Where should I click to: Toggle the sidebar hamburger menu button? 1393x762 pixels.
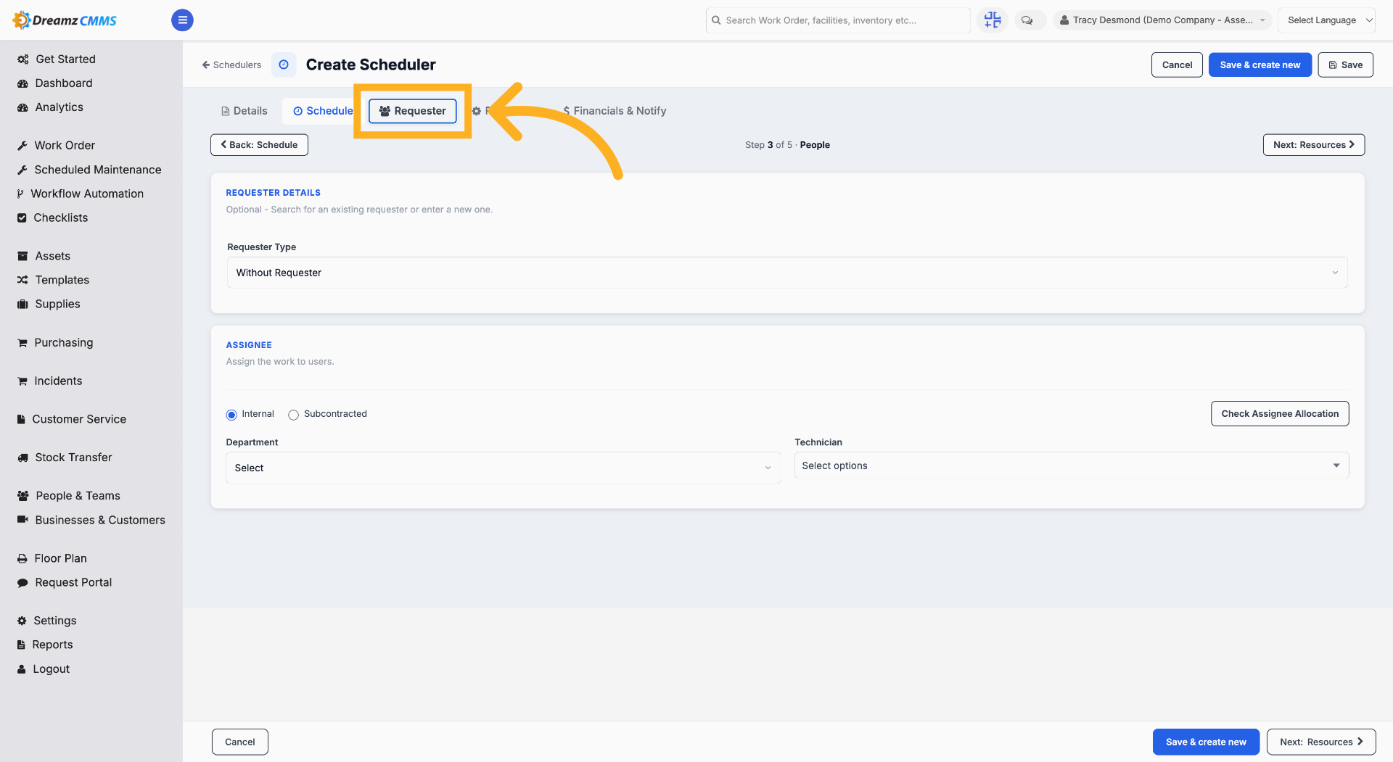[182, 20]
